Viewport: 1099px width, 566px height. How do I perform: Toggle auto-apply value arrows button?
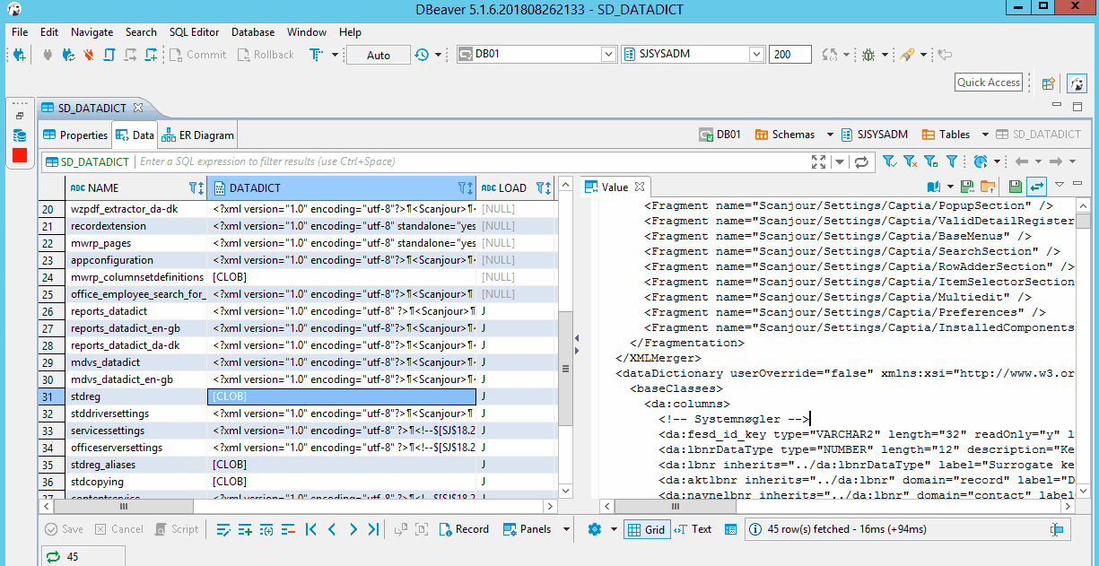1036,187
